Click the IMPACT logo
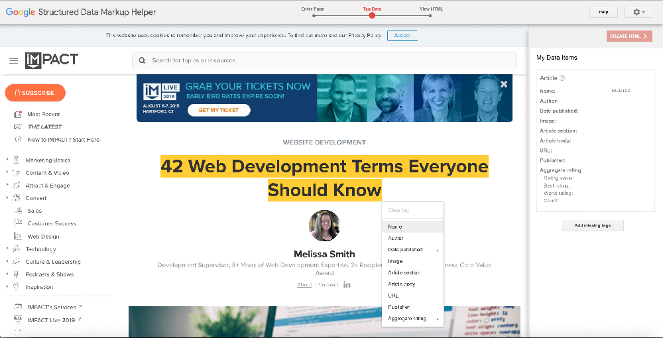 tap(52, 60)
